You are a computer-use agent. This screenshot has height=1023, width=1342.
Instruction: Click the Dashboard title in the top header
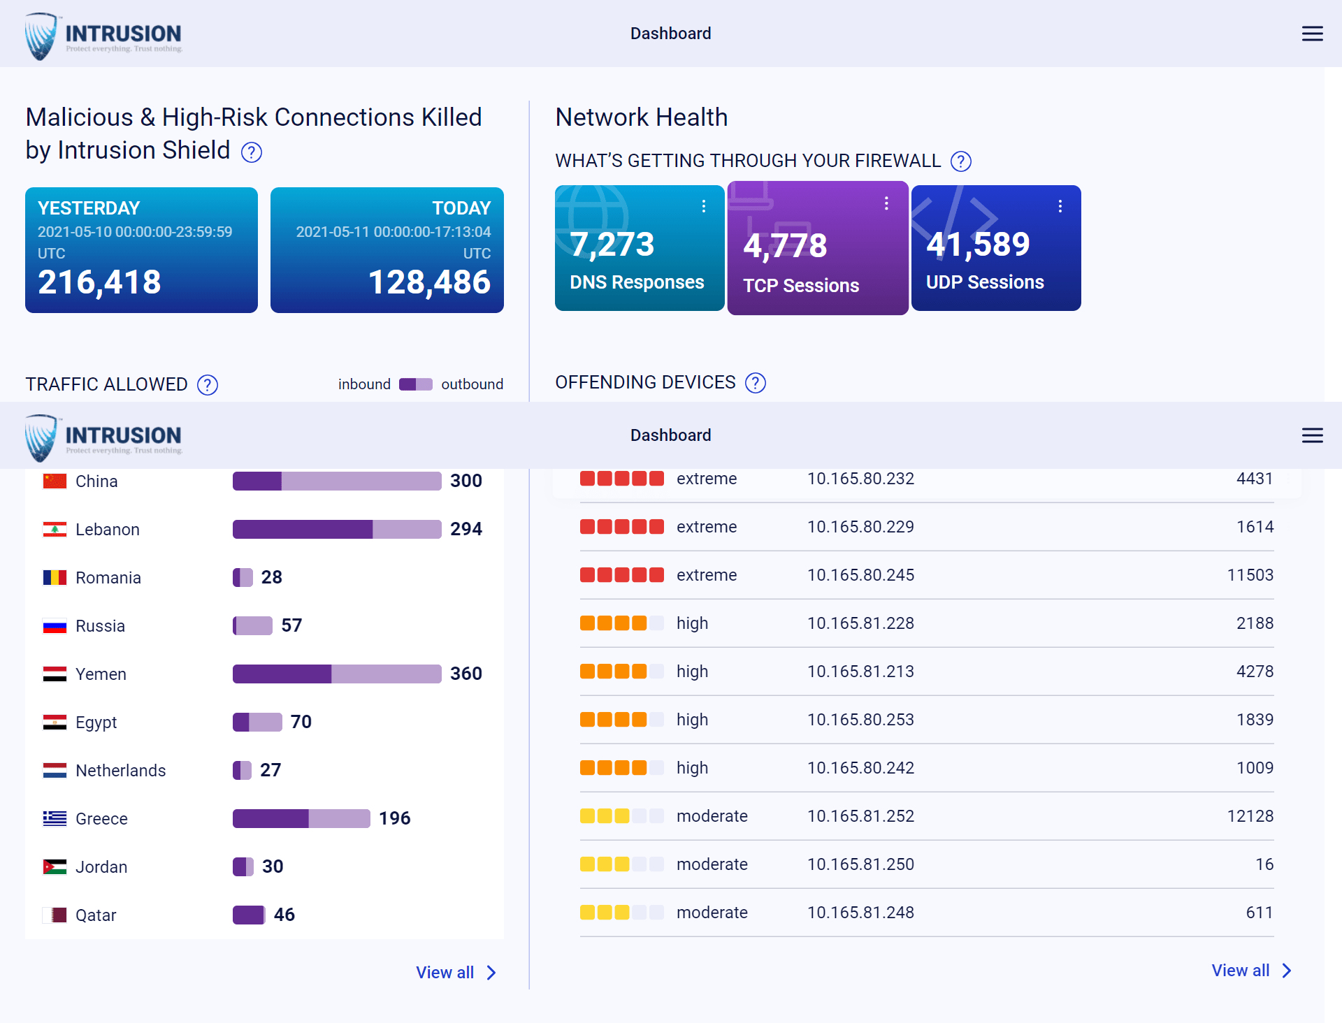670,33
